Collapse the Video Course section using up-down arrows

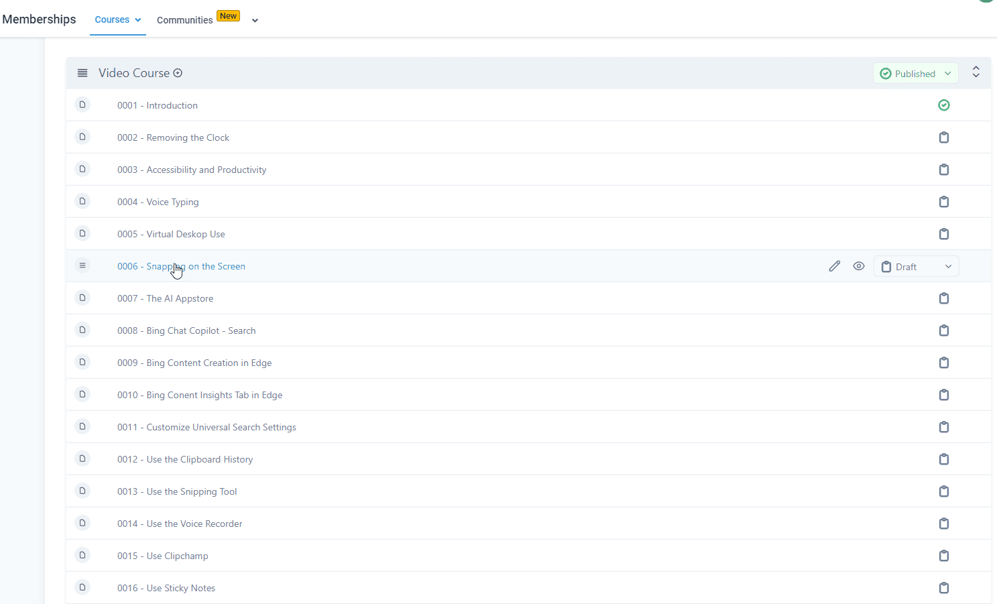coord(976,72)
